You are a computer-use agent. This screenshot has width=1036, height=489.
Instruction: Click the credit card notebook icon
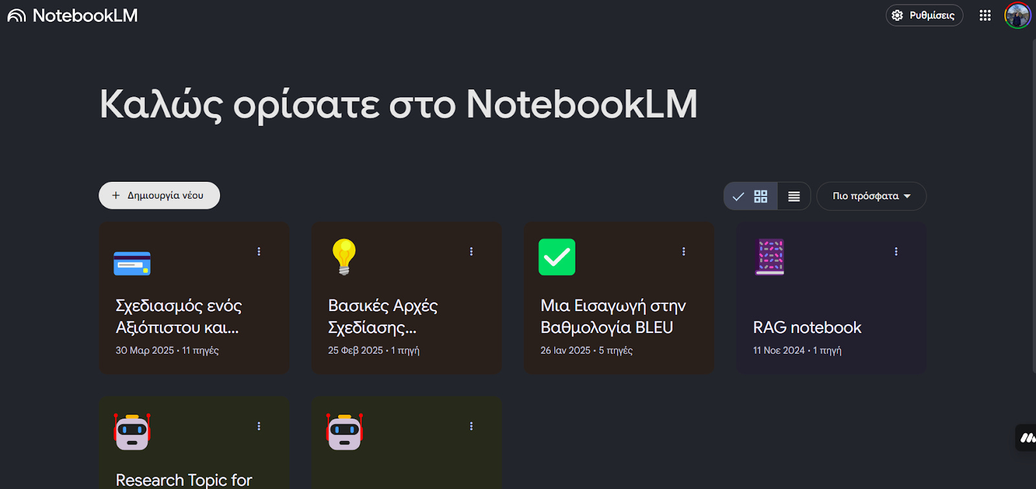coord(132,263)
